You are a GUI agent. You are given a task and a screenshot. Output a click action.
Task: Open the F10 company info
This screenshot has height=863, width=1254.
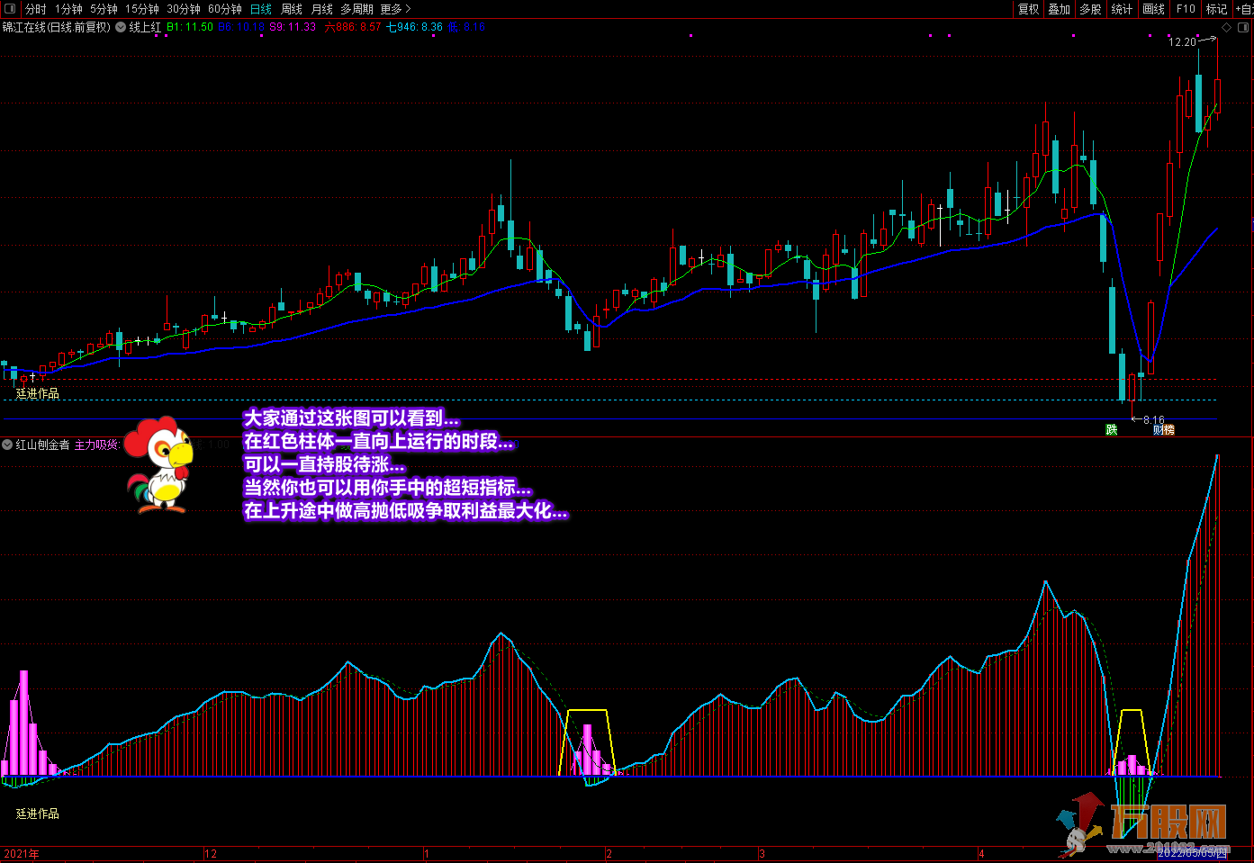[1186, 9]
